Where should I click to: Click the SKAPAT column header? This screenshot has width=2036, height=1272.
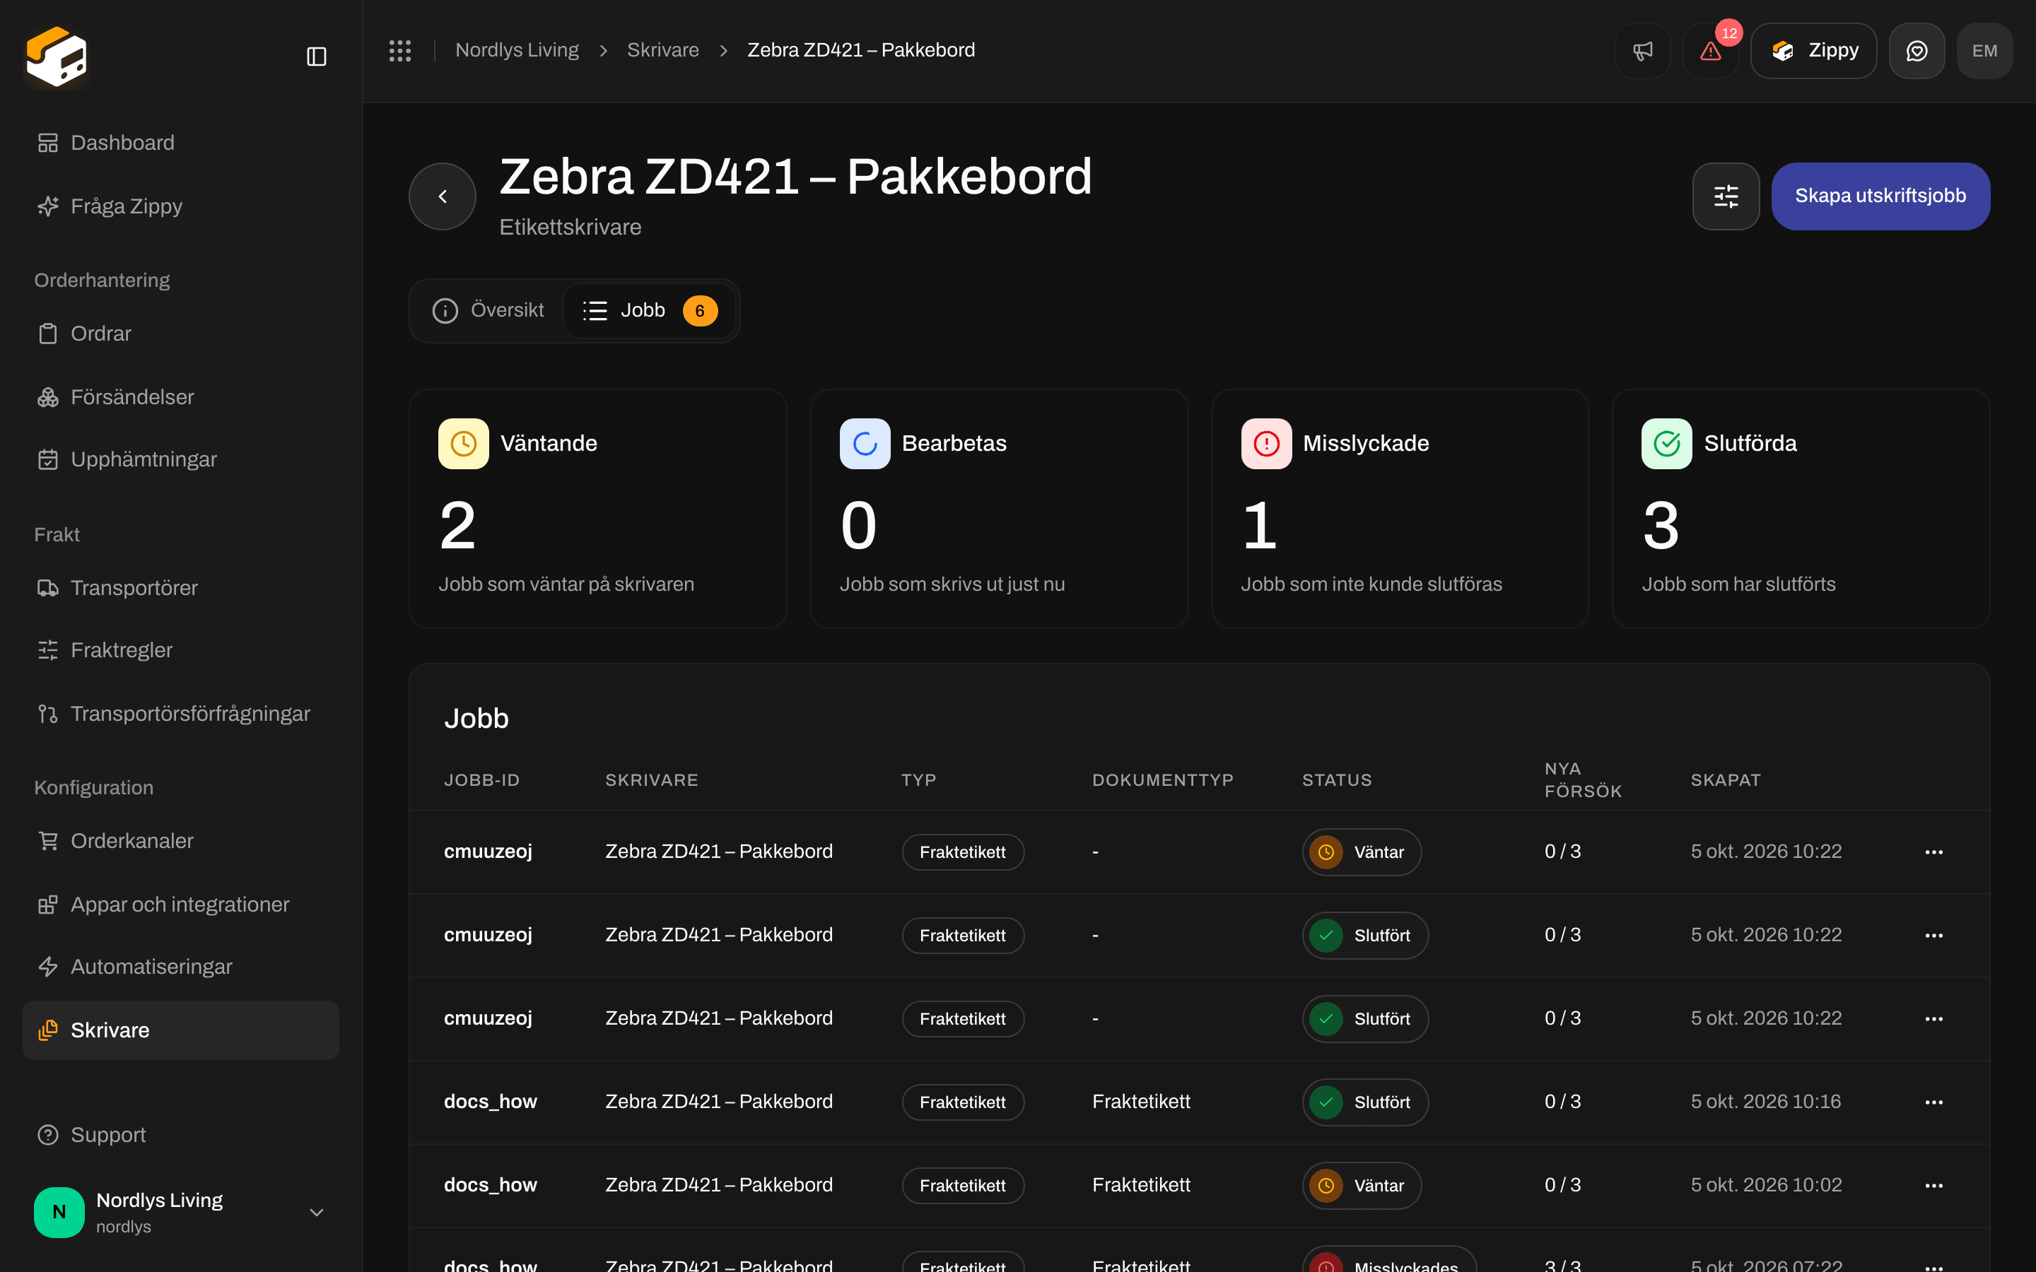[x=1726, y=780]
